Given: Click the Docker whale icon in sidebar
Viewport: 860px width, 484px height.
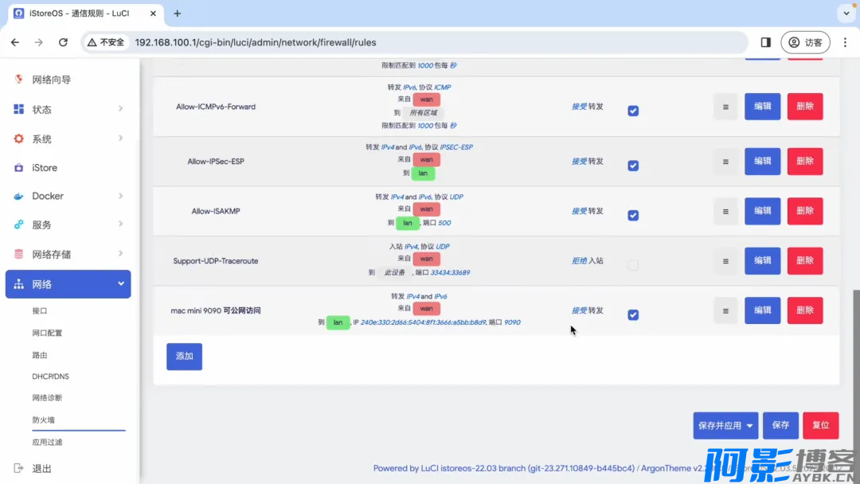Looking at the screenshot, I should 18,196.
